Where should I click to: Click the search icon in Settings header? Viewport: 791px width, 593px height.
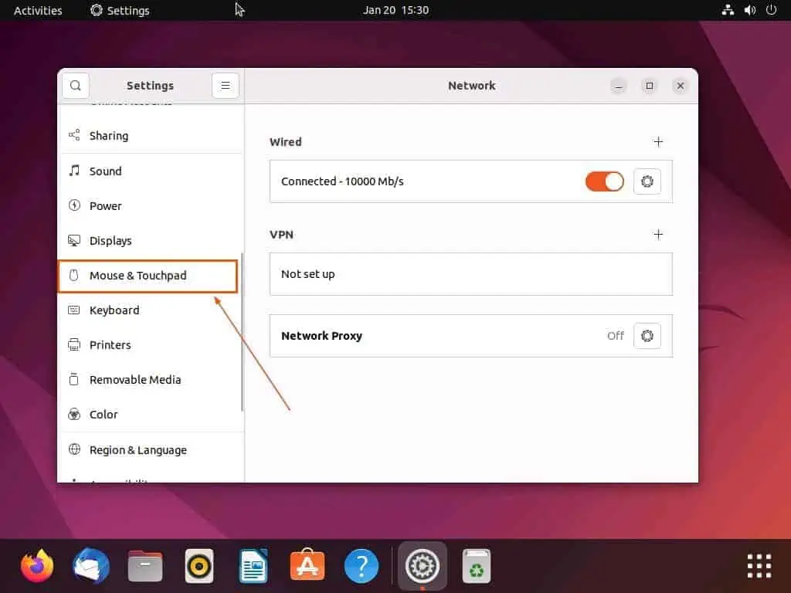pyautogui.click(x=75, y=85)
